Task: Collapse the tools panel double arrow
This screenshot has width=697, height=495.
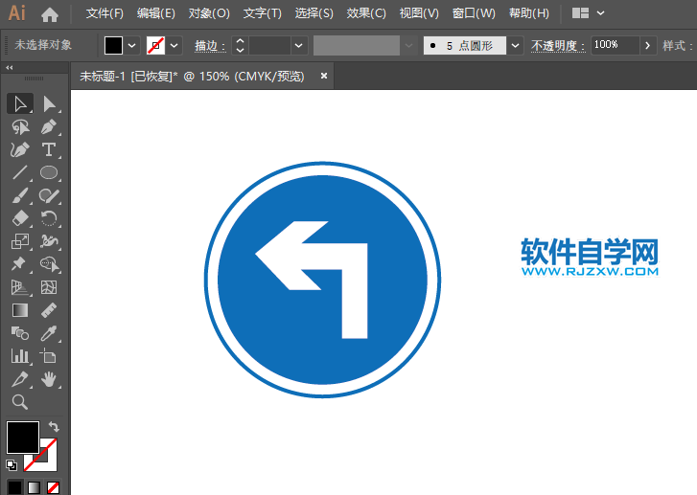Action: click(x=10, y=67)
